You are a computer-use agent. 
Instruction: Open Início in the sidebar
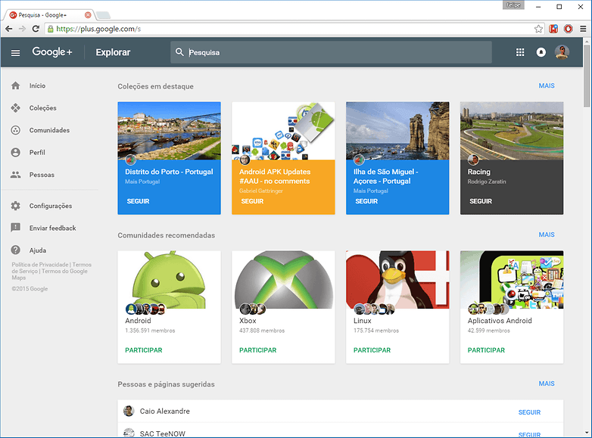pos(37,86)
